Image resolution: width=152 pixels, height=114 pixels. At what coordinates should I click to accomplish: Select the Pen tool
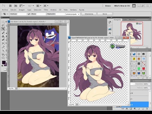pyautogui.click(x=3, y=47)
